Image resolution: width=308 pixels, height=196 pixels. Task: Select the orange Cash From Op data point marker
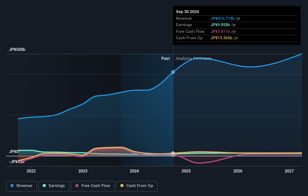(173, 153)
